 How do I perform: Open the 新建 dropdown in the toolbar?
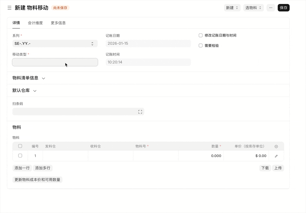[x=232, y=8]
